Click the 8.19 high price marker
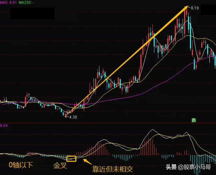Image resolution: width=216 pixels, height=175 pixels. coord(195,8)
